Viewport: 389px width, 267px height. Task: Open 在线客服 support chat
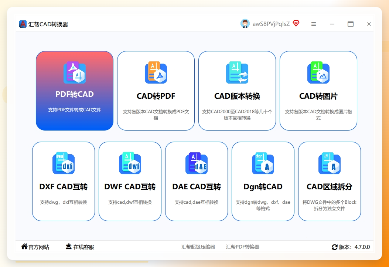84,247
